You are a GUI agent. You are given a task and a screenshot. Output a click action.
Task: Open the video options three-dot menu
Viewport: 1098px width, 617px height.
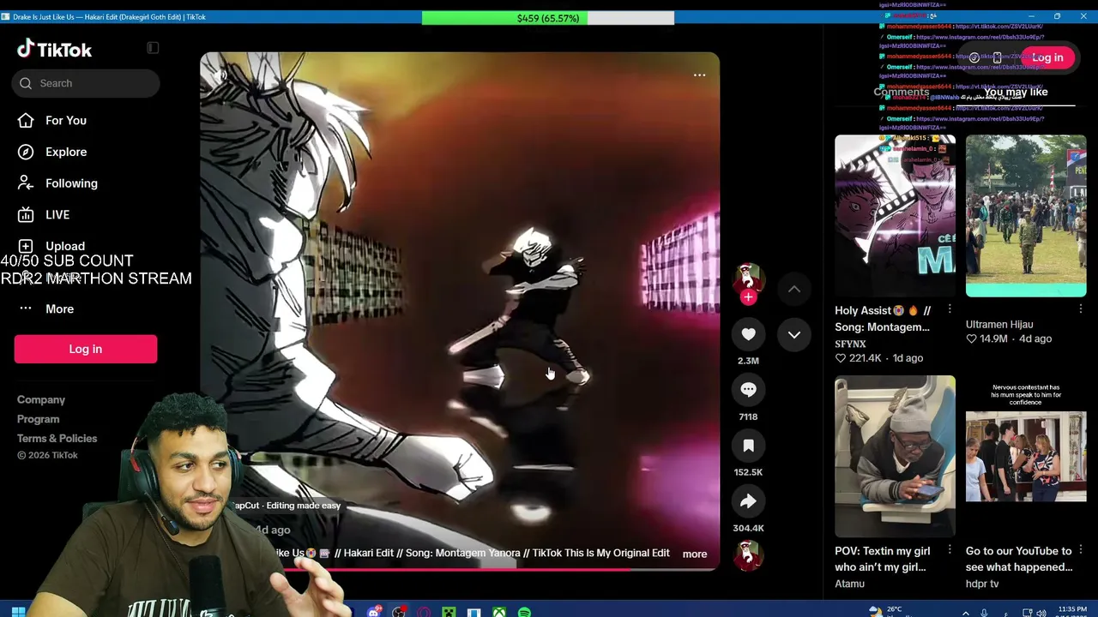[699, 75]
